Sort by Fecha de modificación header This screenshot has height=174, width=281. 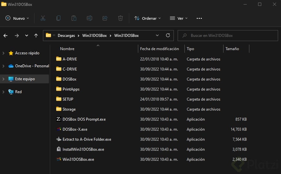click(160, 49)
